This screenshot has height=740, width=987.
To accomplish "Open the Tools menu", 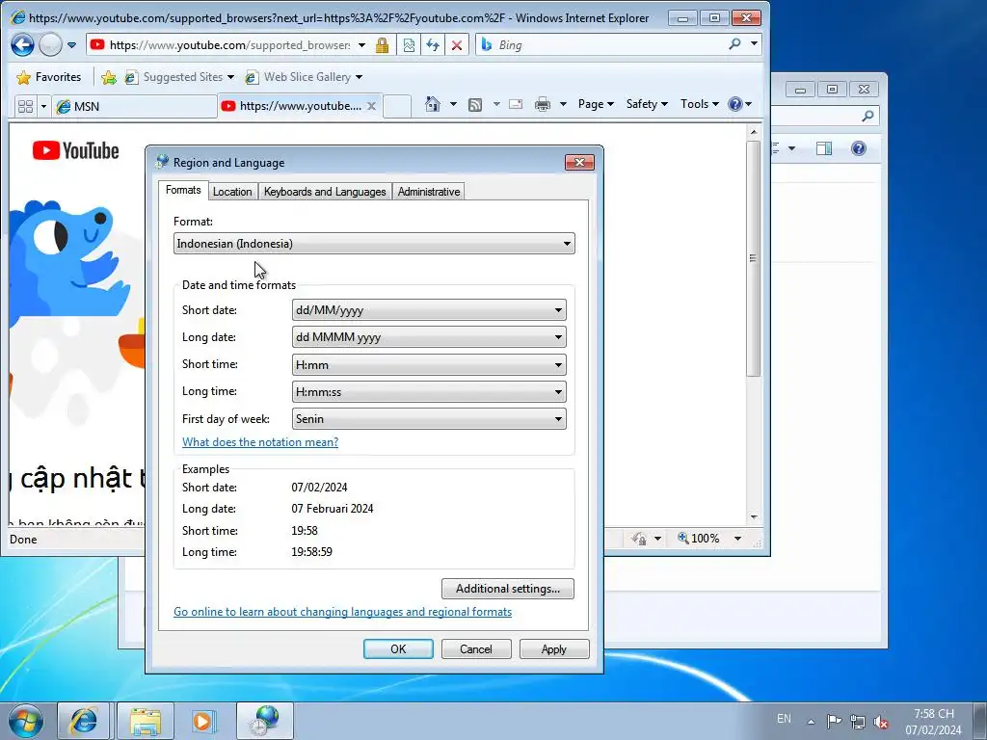I will [x=700, y=104].
